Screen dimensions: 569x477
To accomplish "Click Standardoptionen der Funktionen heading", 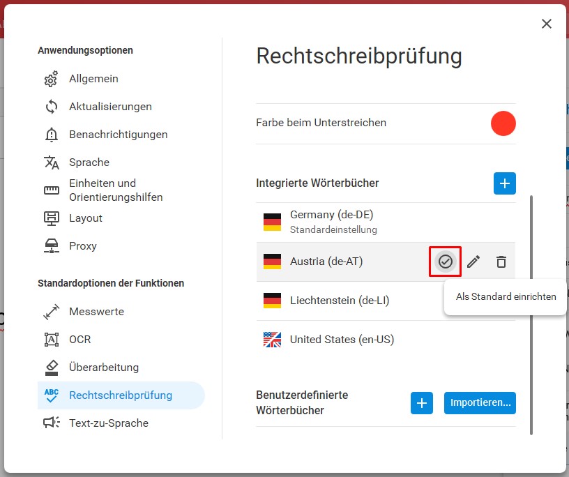I will pyautogui.click(x=111, y=283).
